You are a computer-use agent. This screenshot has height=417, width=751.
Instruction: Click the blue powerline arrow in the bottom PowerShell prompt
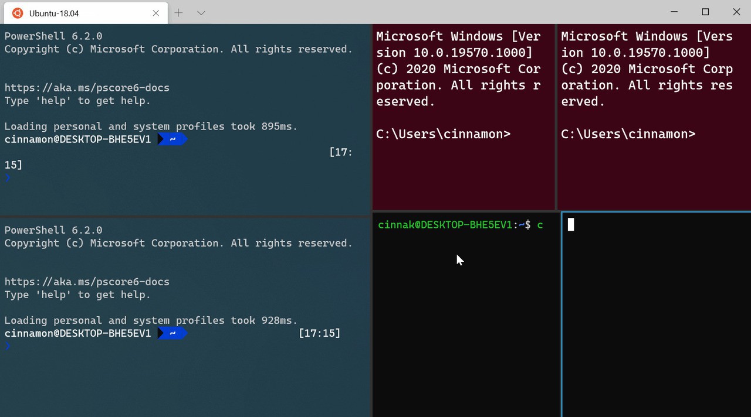pos(172,333)
